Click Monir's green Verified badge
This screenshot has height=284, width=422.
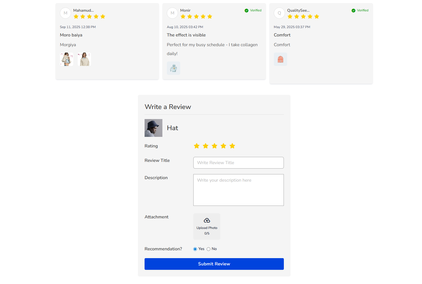(253, 11)
